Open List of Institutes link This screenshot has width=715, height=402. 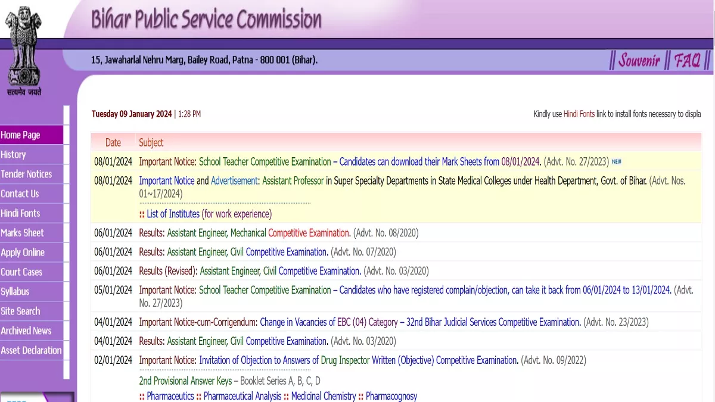tap(173, 214)
